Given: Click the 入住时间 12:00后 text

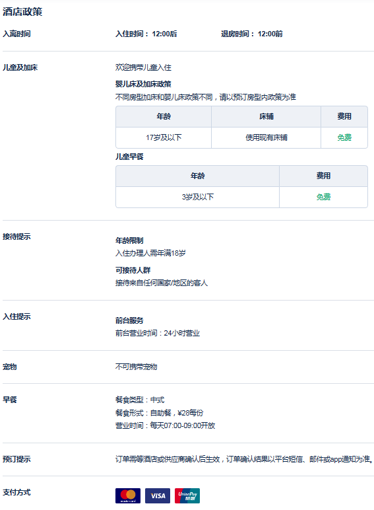Looking at the screenshot, I should 146,34.
